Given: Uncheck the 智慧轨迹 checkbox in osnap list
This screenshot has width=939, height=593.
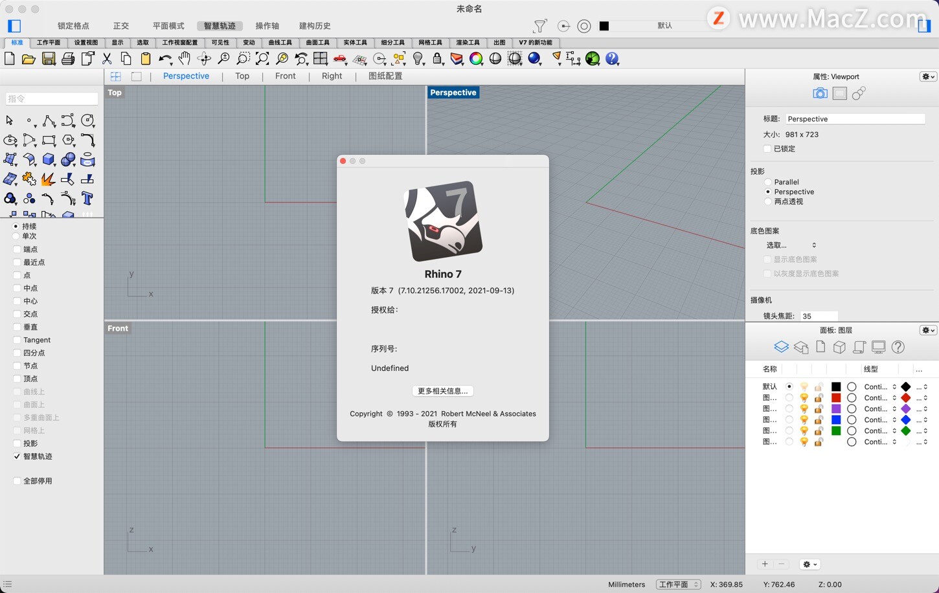Looking at the screenshot, I should pos(17,456).
